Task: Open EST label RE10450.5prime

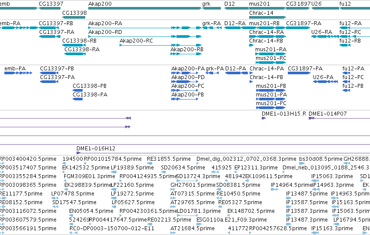Action: pyautogui.click(x=238, y=194)
